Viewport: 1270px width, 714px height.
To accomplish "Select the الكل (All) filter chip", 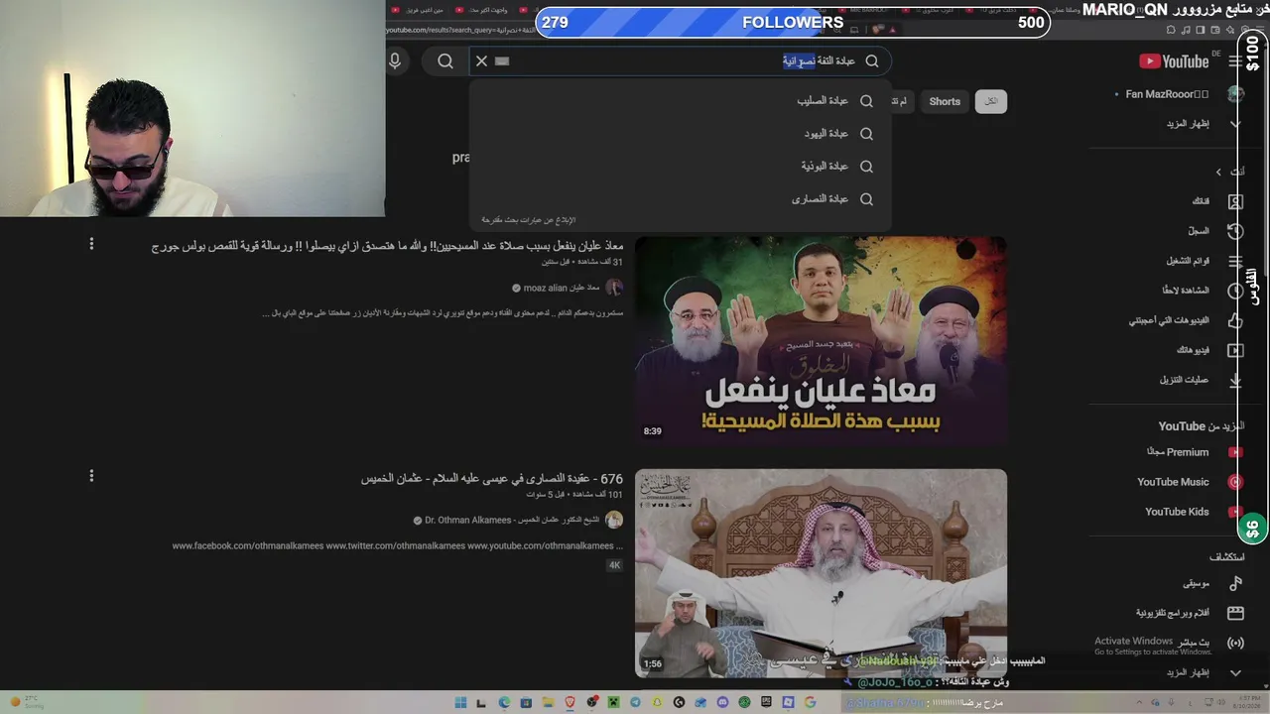I will (990, 101).
